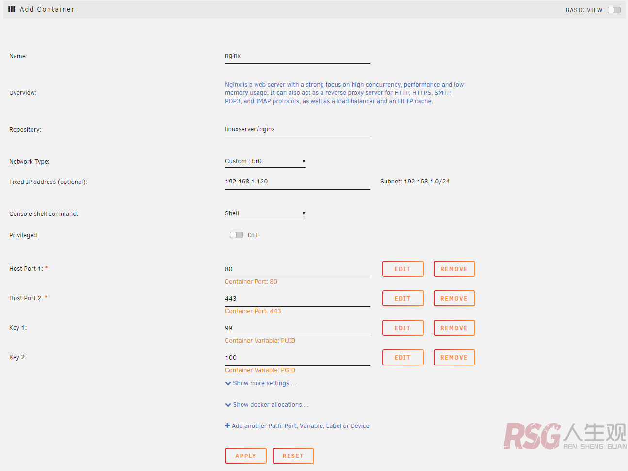Image resolution: width=628 pixels, height=471 pixels.
Task: Click the Container Port: 443 label
Action: pos(253,311)
